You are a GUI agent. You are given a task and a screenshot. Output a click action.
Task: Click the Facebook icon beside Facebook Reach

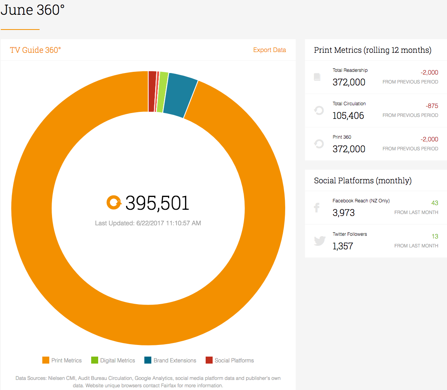point(317,207)
